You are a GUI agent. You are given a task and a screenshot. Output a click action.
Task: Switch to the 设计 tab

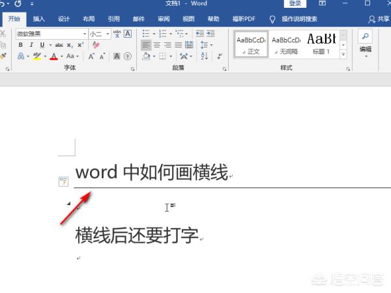click(x=64, y=19)
